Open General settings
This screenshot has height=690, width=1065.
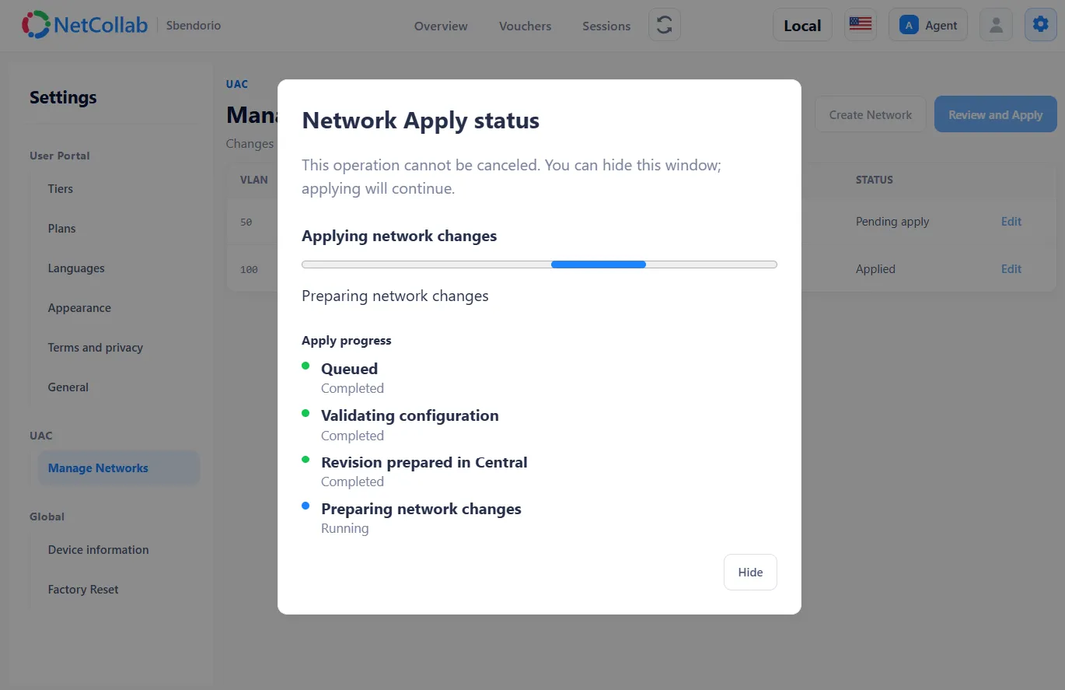click(68, 387)
